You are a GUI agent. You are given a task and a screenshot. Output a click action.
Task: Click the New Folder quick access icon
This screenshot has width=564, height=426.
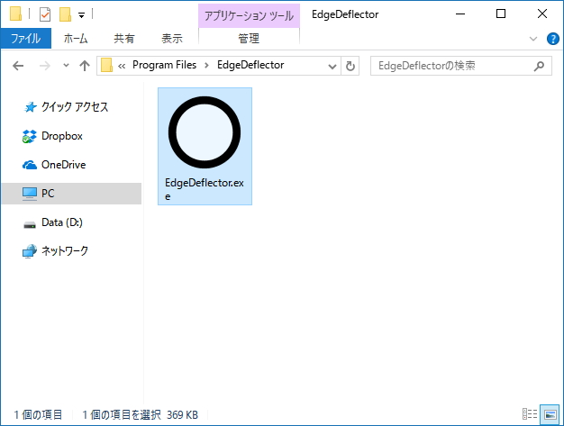65,14
